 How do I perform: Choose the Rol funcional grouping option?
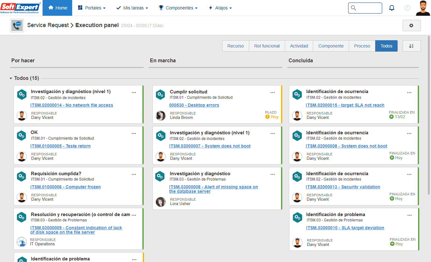pos(267,46)
